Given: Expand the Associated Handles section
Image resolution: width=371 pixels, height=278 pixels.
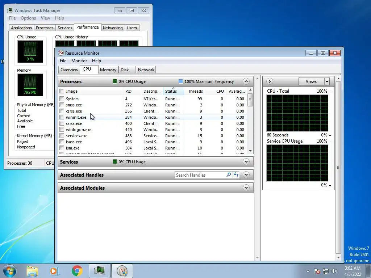Looking at the screenshot, I should tap(246, 175).
